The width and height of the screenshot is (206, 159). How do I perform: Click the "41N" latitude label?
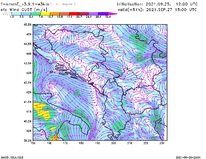29,112
